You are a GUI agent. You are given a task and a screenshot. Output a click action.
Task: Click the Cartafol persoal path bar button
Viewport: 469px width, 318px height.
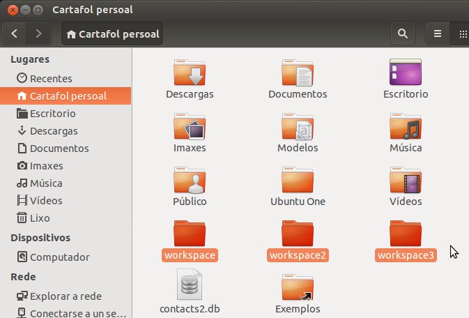(x=112, y=34)
